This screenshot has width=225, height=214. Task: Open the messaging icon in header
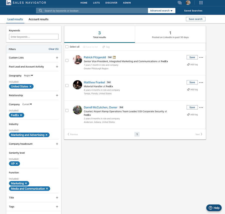(179, 2)
